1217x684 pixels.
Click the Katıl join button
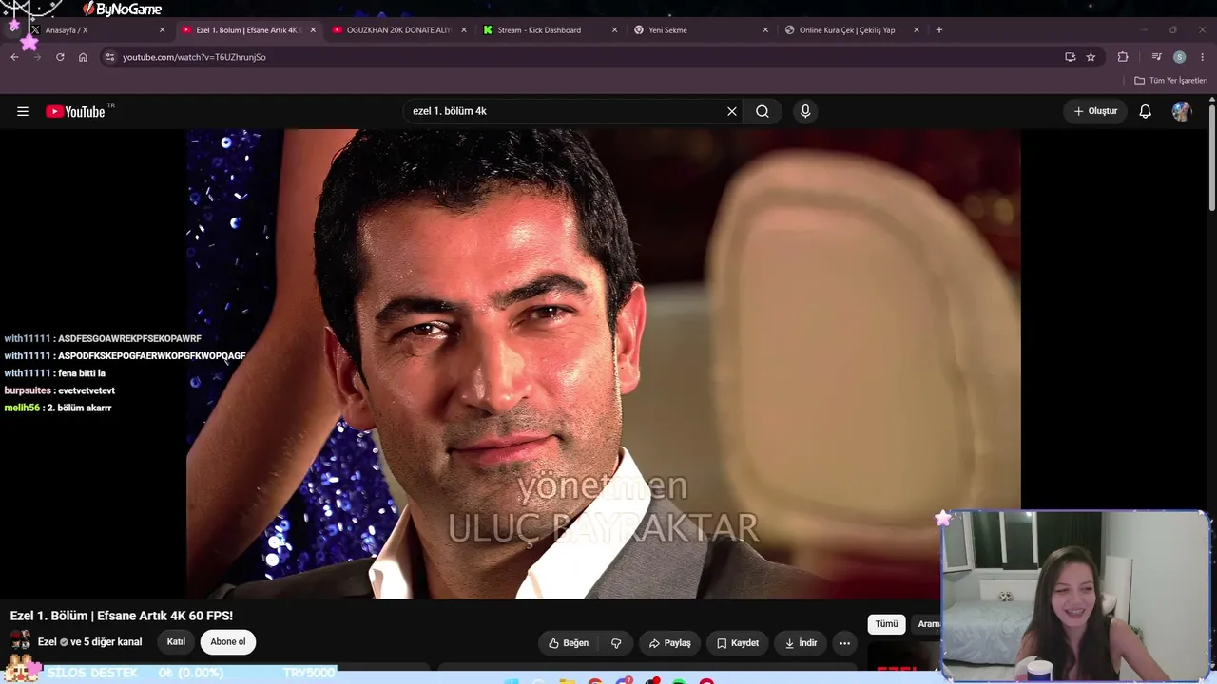tap(176, 642)
